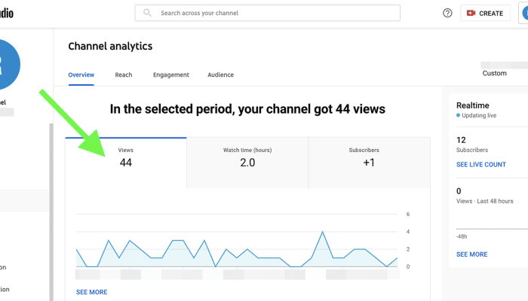
Task: Select the Views metric card
Action: coord(126,163)
